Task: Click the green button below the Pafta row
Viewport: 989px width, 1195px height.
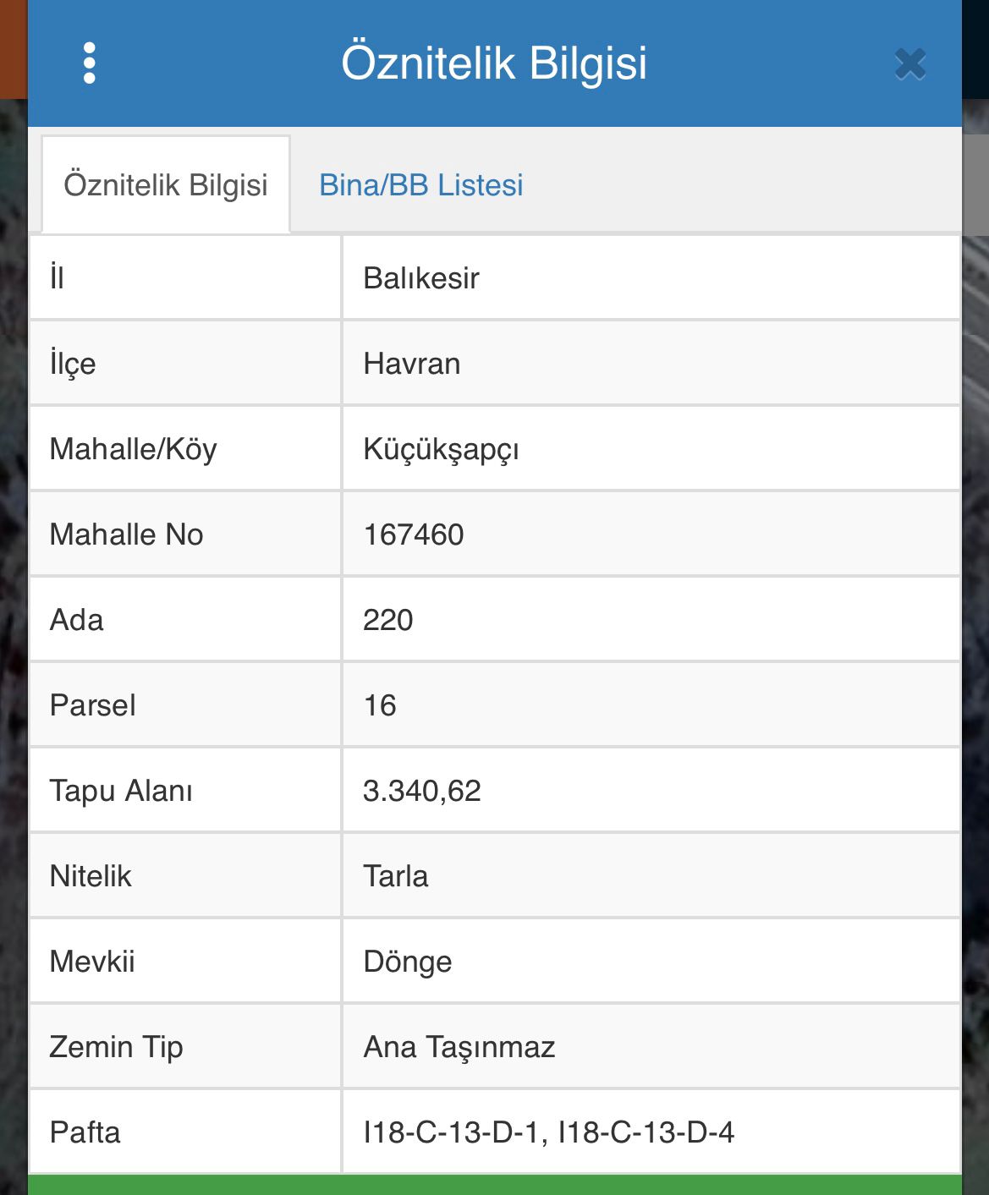Action: pyautogui.click(x=494, y=1184)
